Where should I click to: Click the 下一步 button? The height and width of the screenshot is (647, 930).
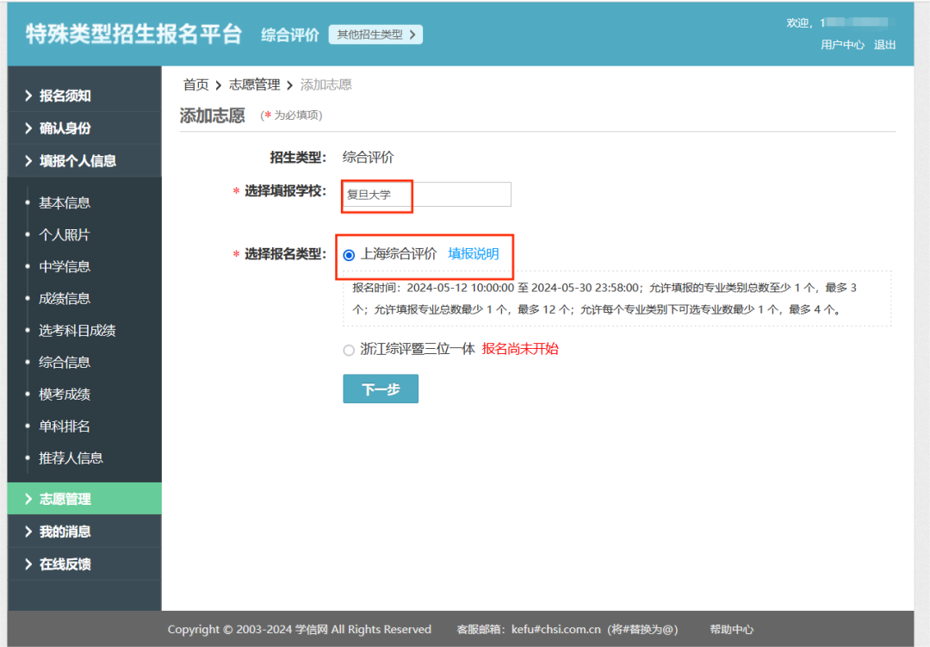tap(380, 389)
